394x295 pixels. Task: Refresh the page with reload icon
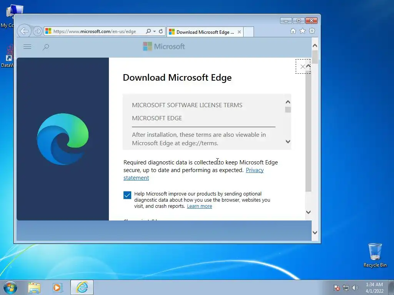(161, 31)
